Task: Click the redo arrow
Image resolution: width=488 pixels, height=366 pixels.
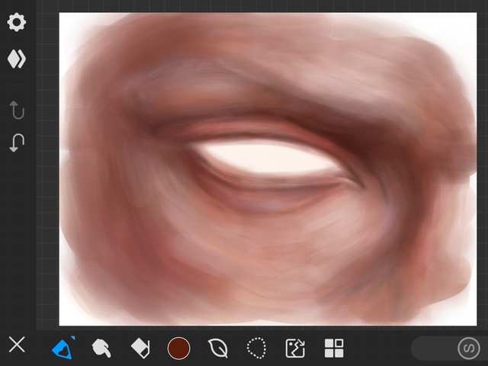Action: (x=16, y=110)
